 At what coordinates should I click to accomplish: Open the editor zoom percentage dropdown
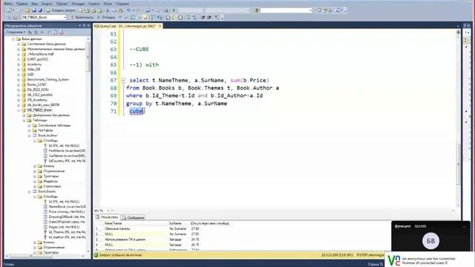click(108, 211)
